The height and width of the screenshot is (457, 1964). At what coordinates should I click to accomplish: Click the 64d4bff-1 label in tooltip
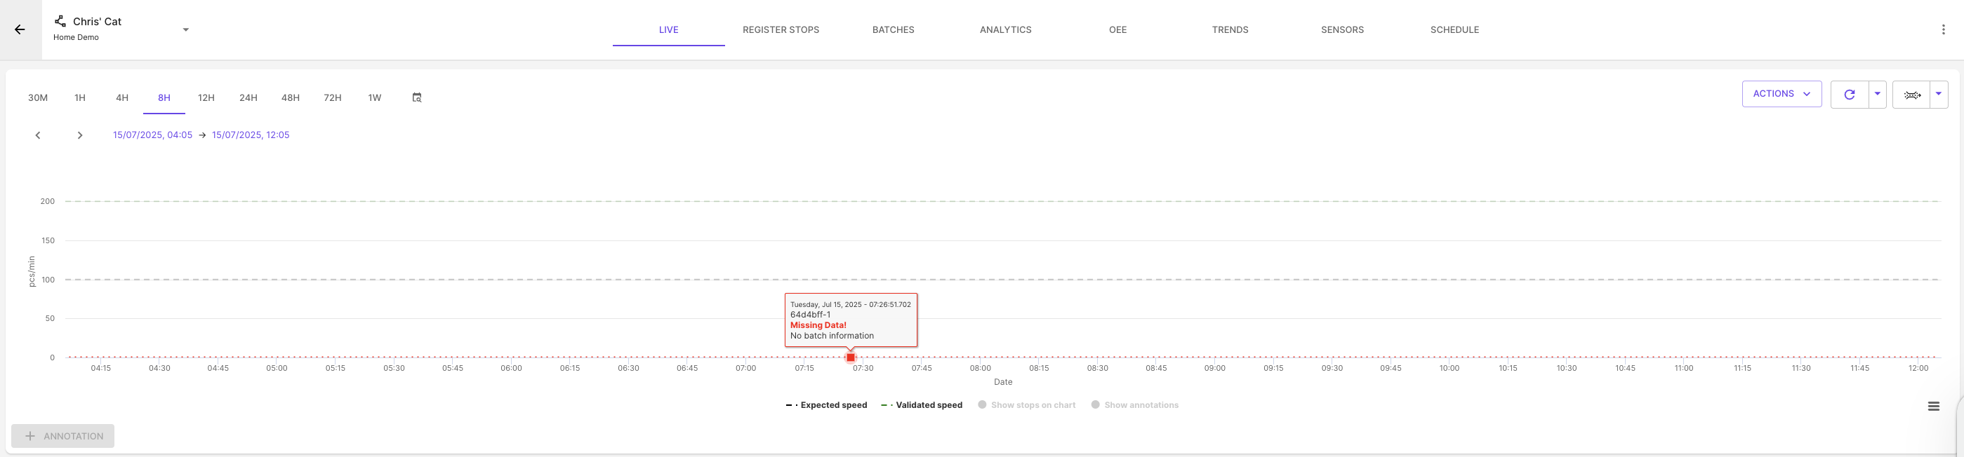tap(811, 315)
